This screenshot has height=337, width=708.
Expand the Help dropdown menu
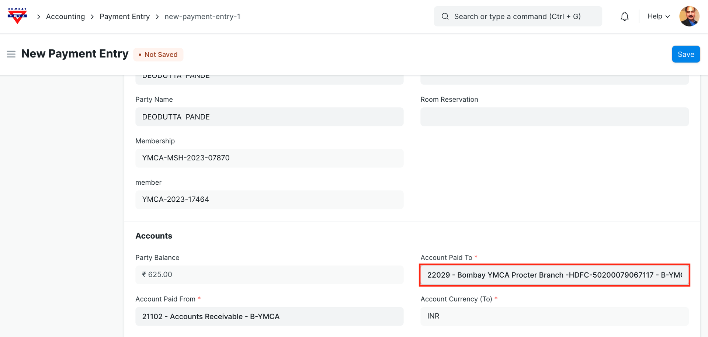tap(659, 16)
